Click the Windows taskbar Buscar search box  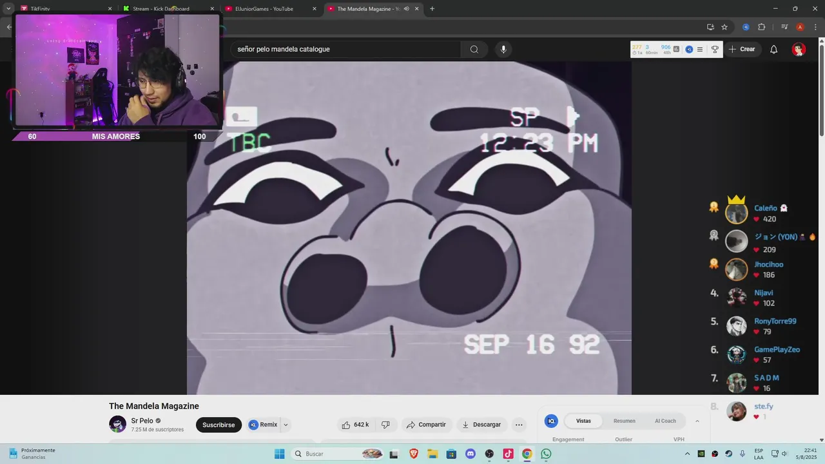click(338, 454)
